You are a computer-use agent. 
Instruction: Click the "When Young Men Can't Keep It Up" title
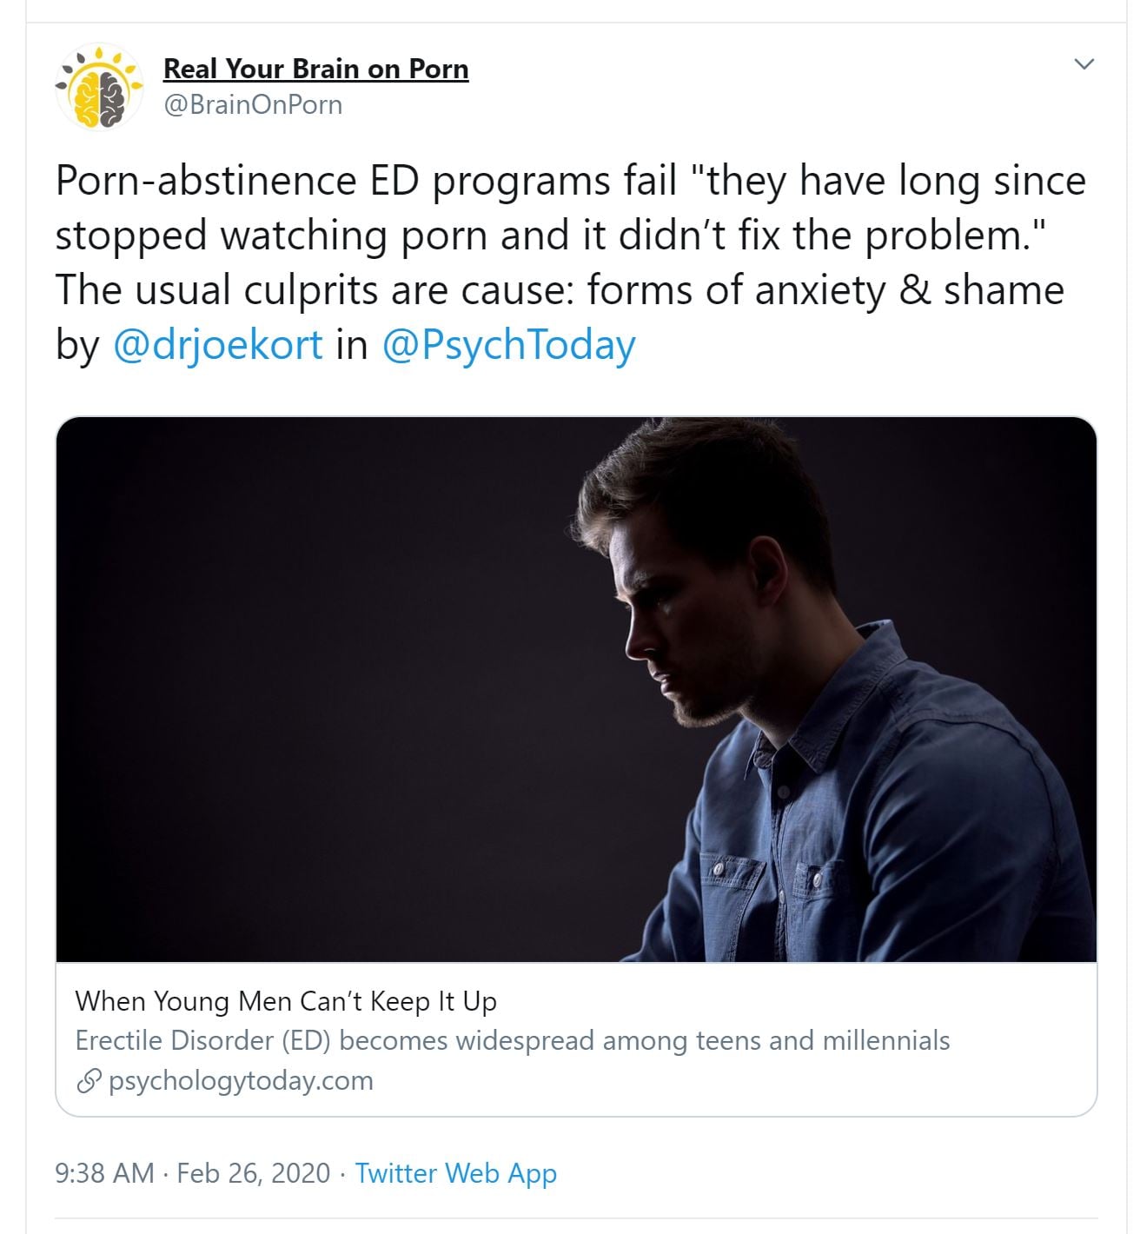pyautogui.click(x=286, y=1001)
